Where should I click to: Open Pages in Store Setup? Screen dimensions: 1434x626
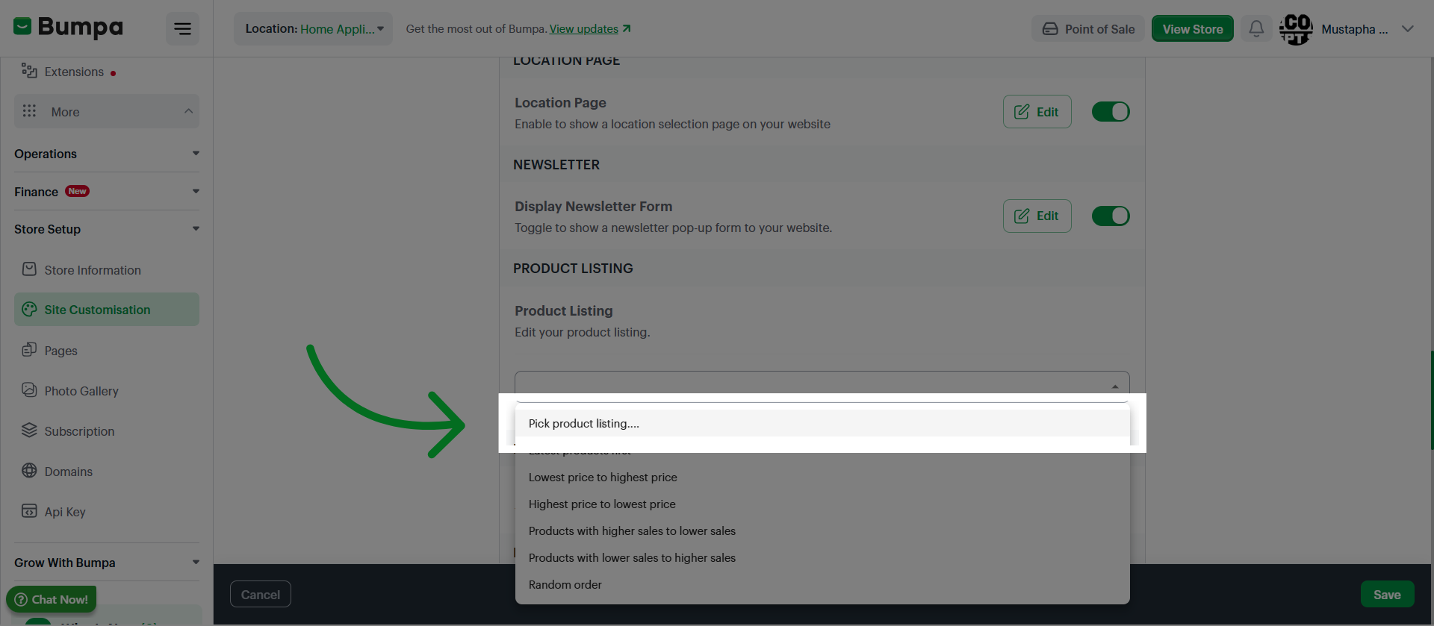106,351
